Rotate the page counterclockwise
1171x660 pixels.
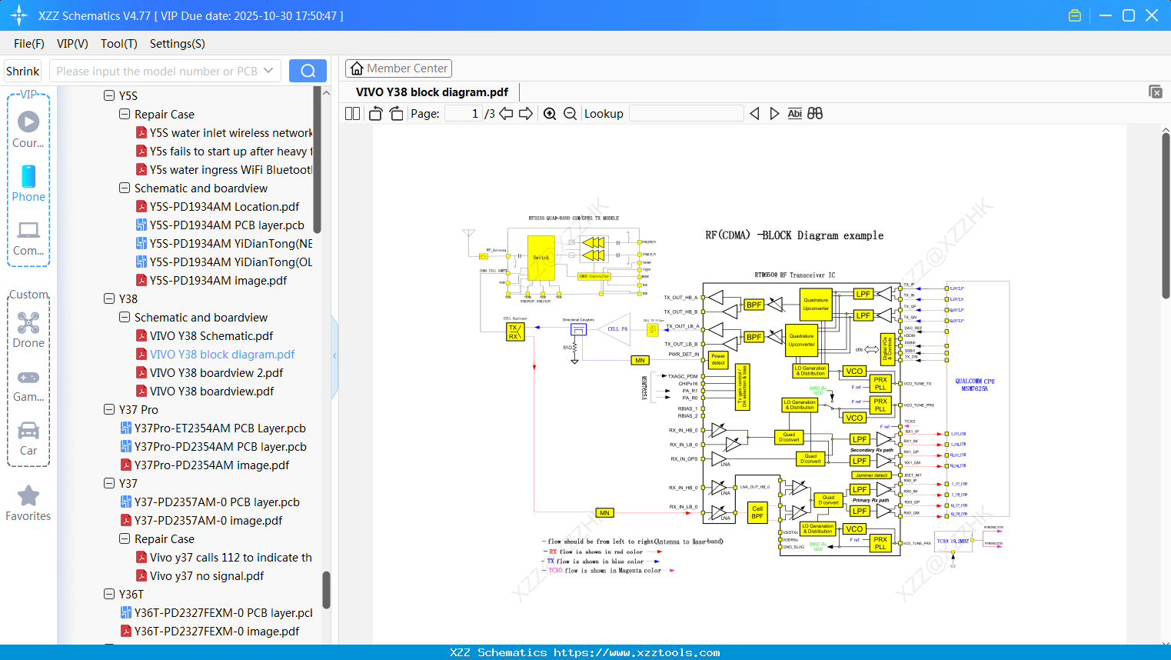click(x=375, y=114)
